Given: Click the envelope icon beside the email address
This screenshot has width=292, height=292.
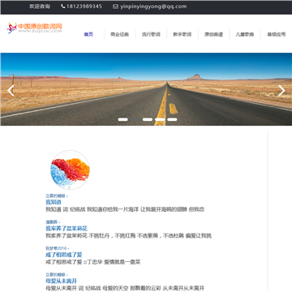Looking at the screenshot, I should point(115,6).
